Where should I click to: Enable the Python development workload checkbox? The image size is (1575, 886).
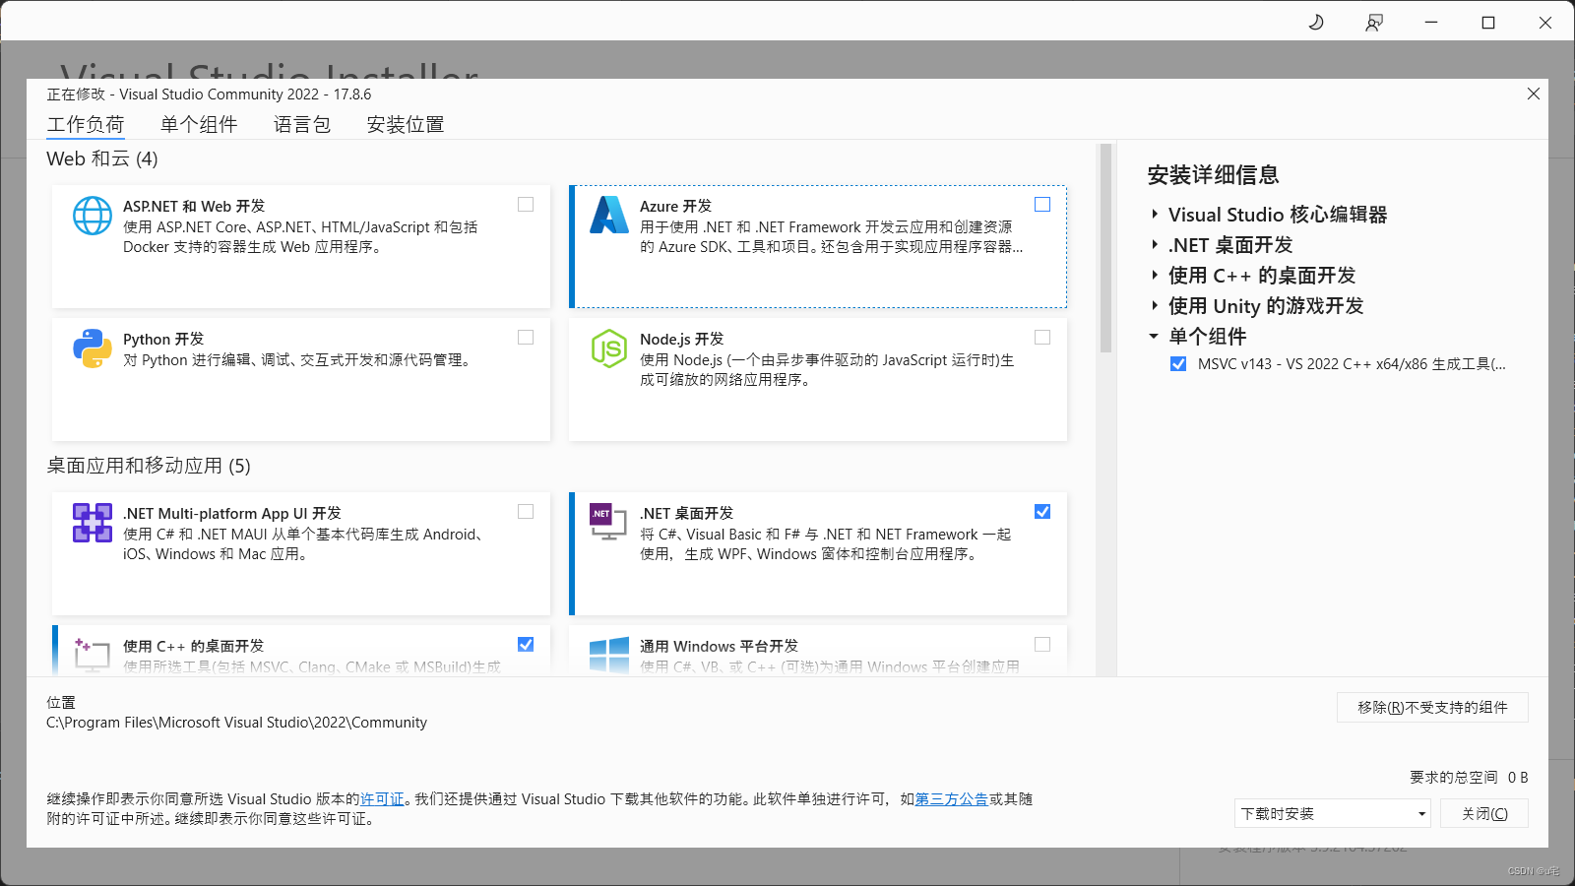point(526,338)
